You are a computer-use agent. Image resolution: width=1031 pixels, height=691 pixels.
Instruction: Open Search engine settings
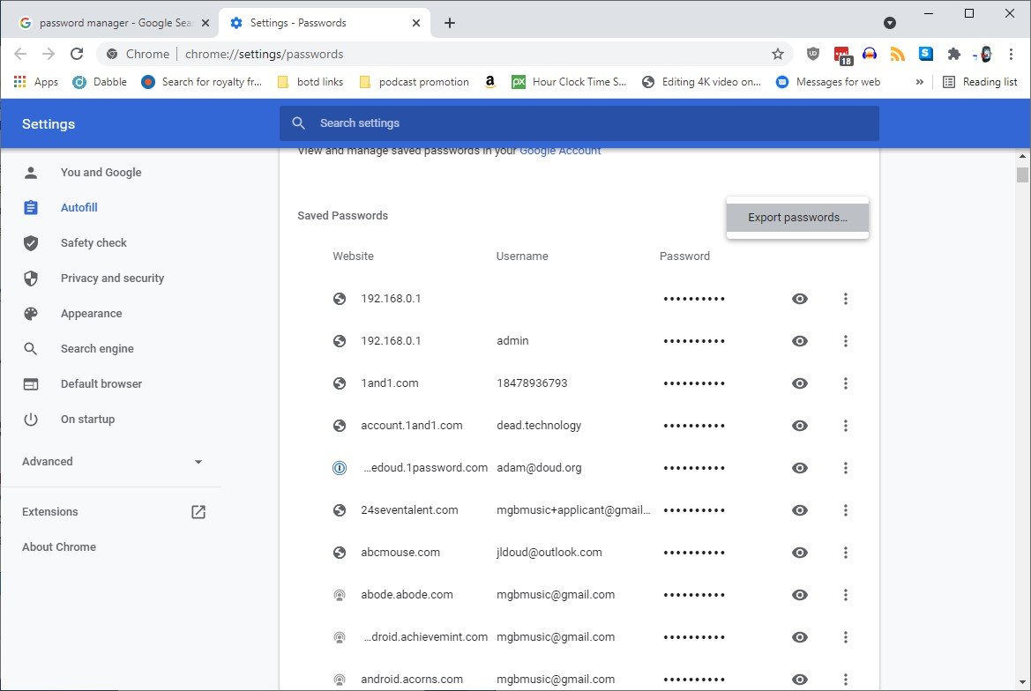[97, 349]
